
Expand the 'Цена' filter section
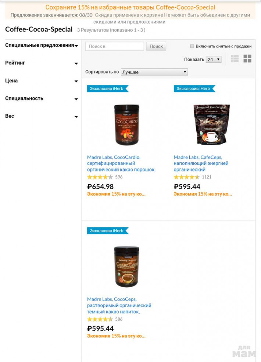coord(42,81)
